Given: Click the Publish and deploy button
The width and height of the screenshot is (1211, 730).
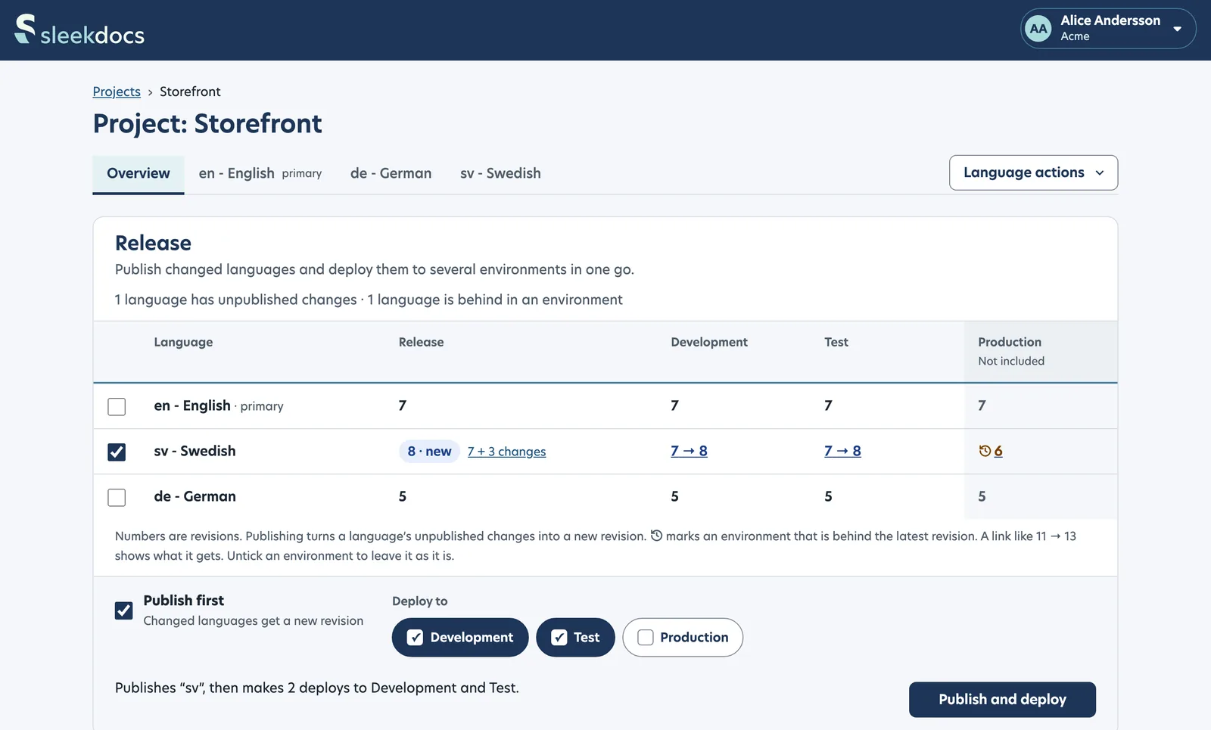Looking at the screenshot, I should point(1002,700).
